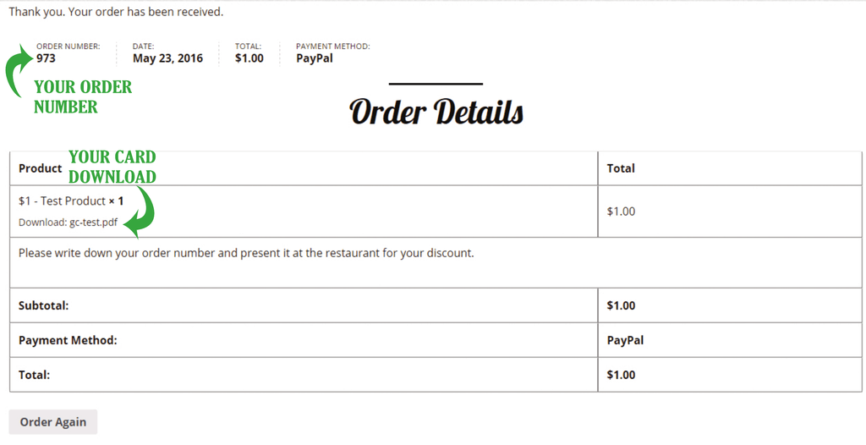Click the green YOUR ORDER NUMBER annotation

[x=83, y=96]
